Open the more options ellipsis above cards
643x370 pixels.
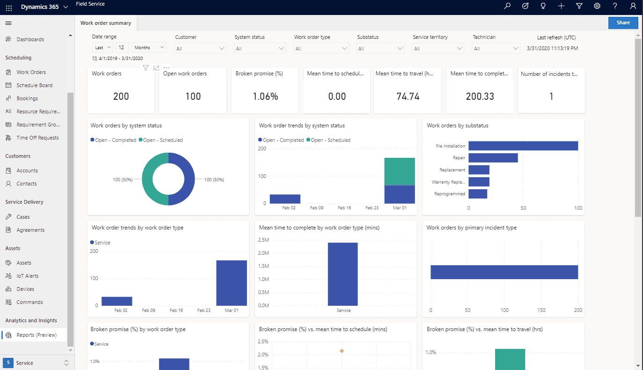pos(167,68)
